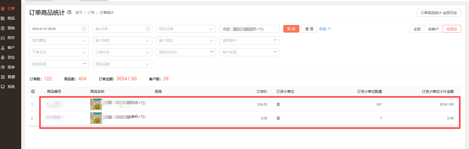
Task: Switch to the 全部 view tab
Action: coord(417,29)
